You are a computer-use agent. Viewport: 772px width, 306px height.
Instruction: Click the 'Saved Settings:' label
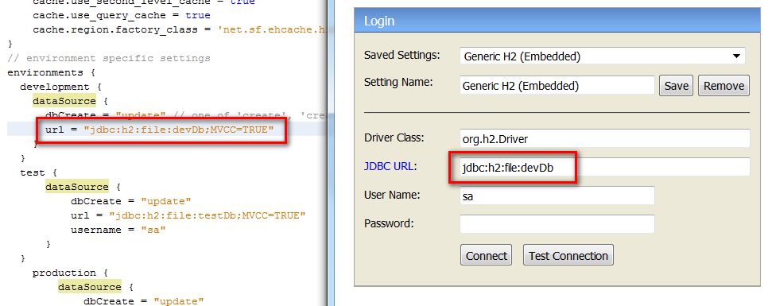(402, 55)
